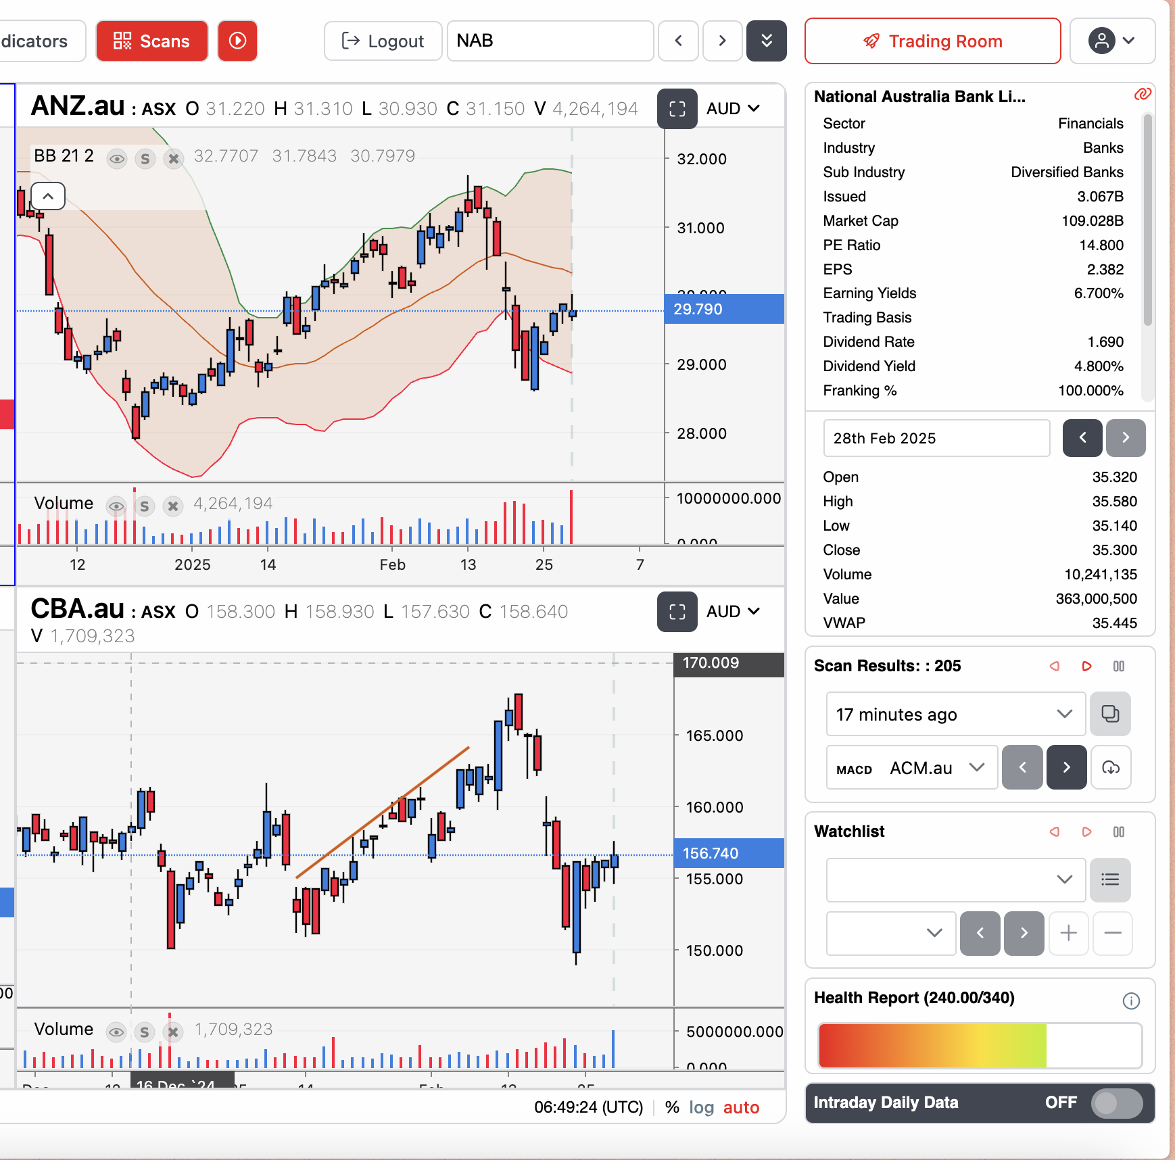Open the AUD currency dropdown on ANZ chart
The image size is (1175, 1160).
pyautogui.click(x=733, y=108)
